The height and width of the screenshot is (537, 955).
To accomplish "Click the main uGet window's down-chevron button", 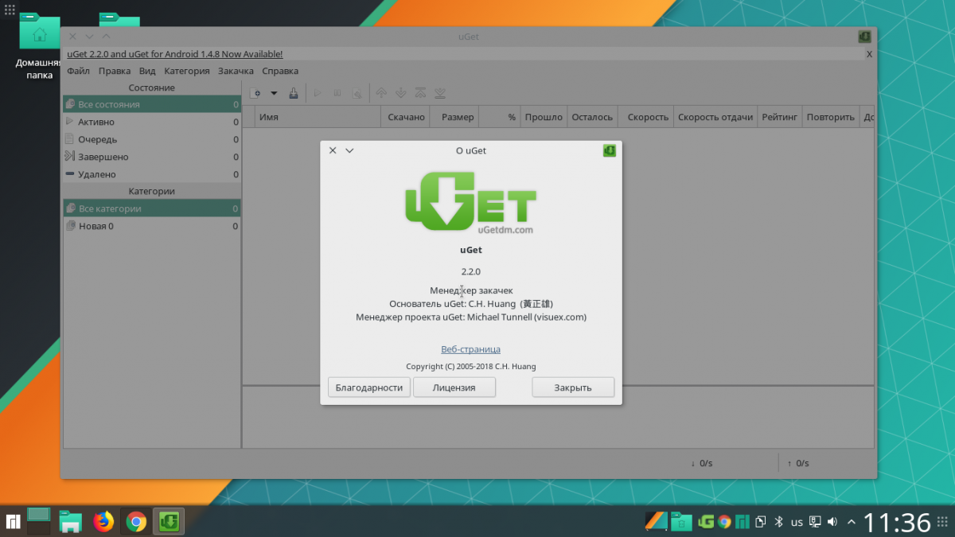I will [89, 37].
